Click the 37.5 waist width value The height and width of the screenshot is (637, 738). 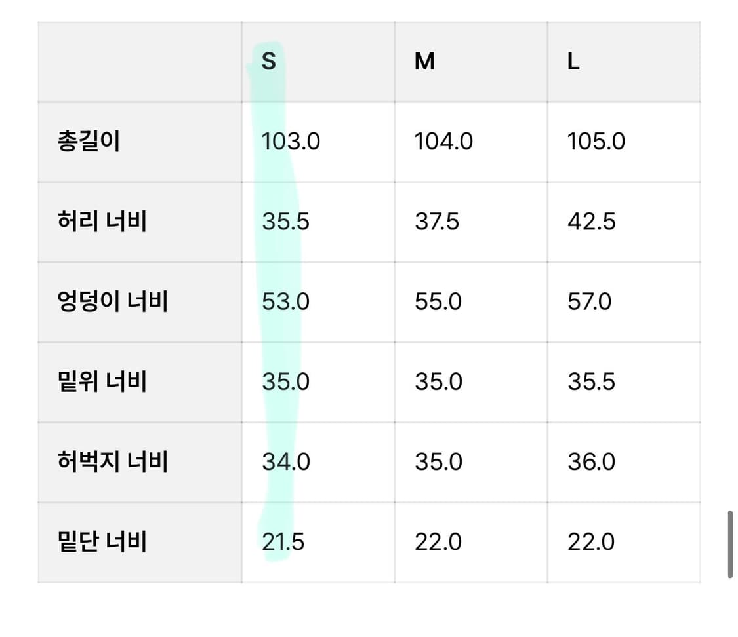437,222
